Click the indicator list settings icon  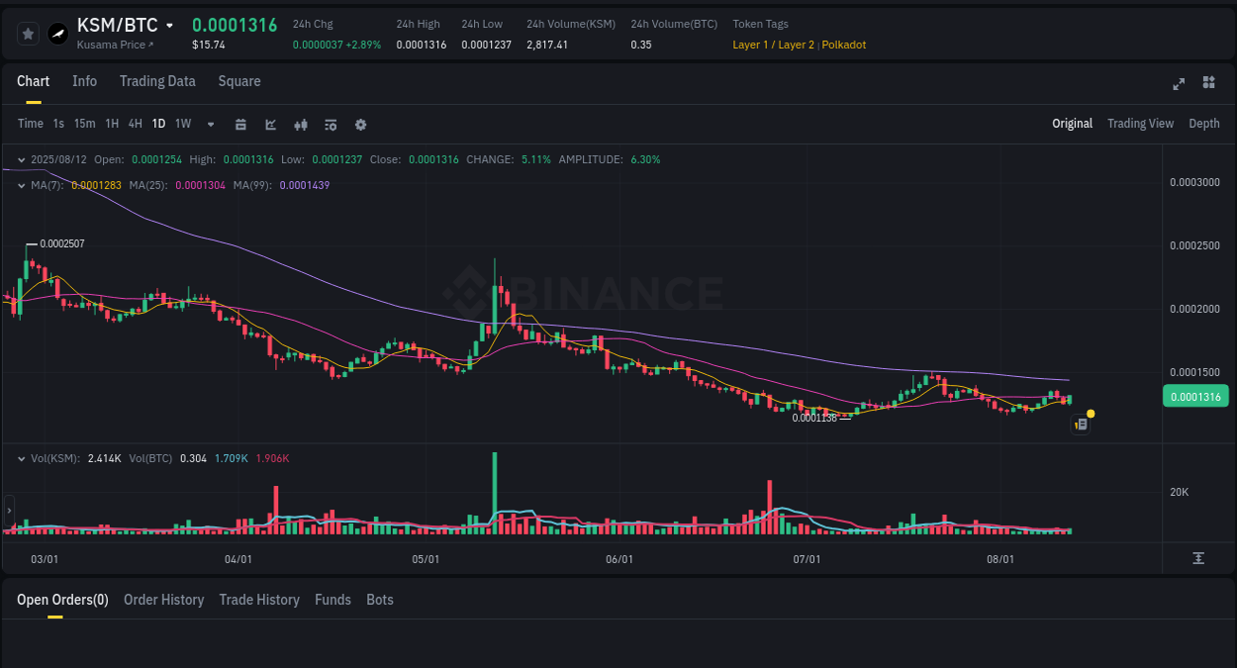pos(330,124)
